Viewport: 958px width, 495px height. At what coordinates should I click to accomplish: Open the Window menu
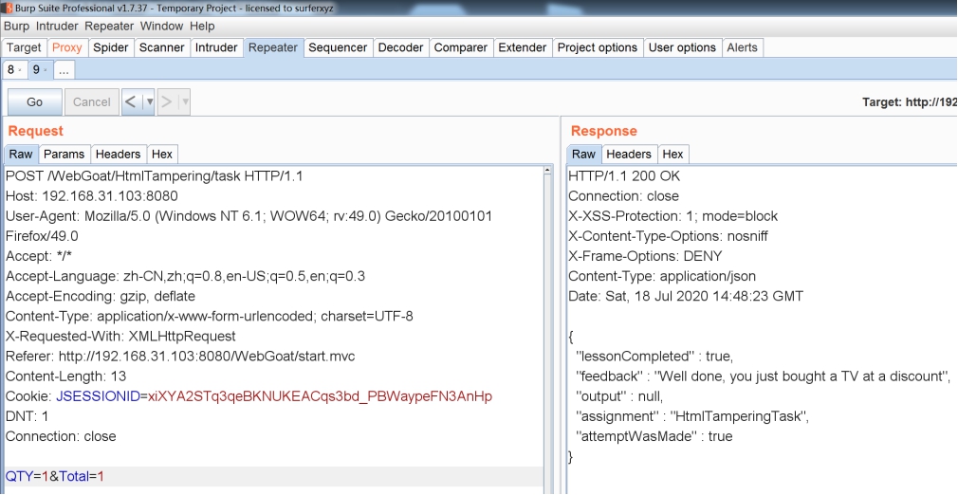(x=161, y=27)
